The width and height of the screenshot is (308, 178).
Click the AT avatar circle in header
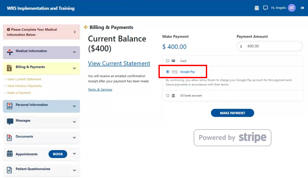292,8
